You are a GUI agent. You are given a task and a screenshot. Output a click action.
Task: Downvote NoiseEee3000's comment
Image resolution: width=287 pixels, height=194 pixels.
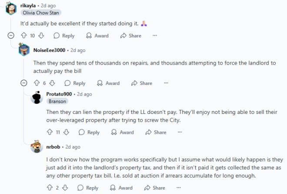point(52,83)
